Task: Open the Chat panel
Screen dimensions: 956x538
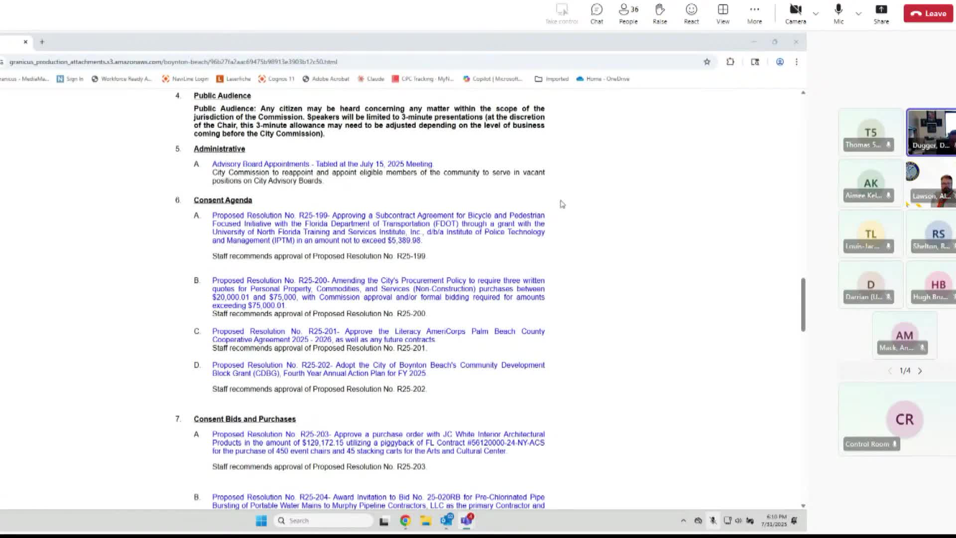Action: (597, 13)
